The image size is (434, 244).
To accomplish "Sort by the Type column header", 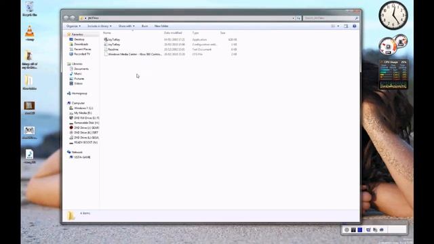I will [195, 33].
